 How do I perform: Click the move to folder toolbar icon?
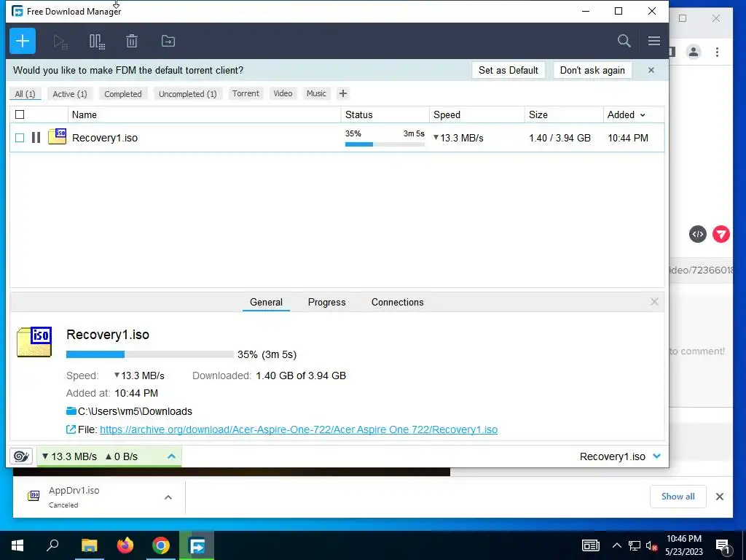click(x=168, y=42)
